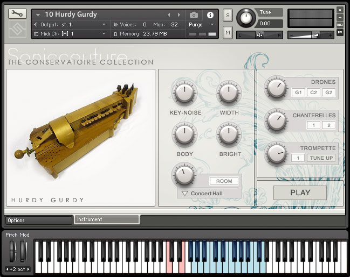Switch to Options tab

point(39,221)
